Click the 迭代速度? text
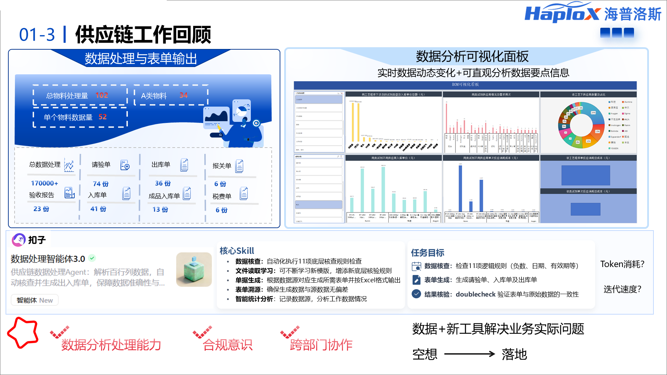The height and width of the screenshot is (375, 667). pyautogui.click(x=622, y=289)
